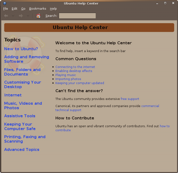Open the Edit menu

pyautogui.click(x=14, y=9)
